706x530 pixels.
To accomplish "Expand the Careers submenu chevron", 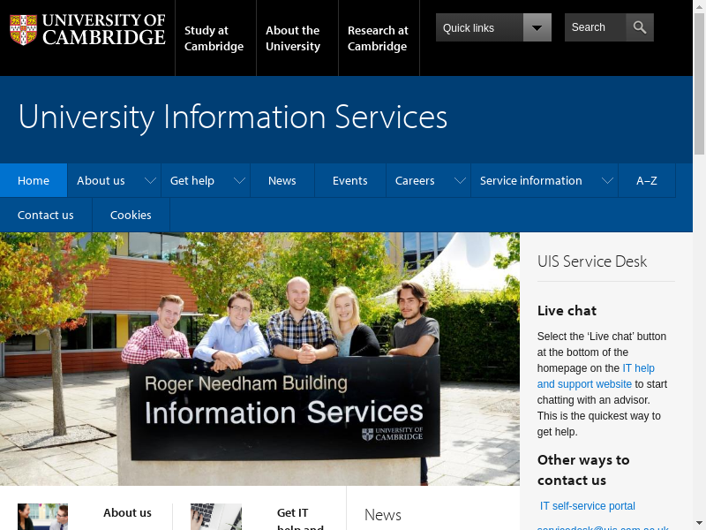I will click(460, 181).
